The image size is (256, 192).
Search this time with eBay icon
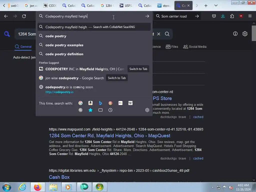tap(120, 103)
